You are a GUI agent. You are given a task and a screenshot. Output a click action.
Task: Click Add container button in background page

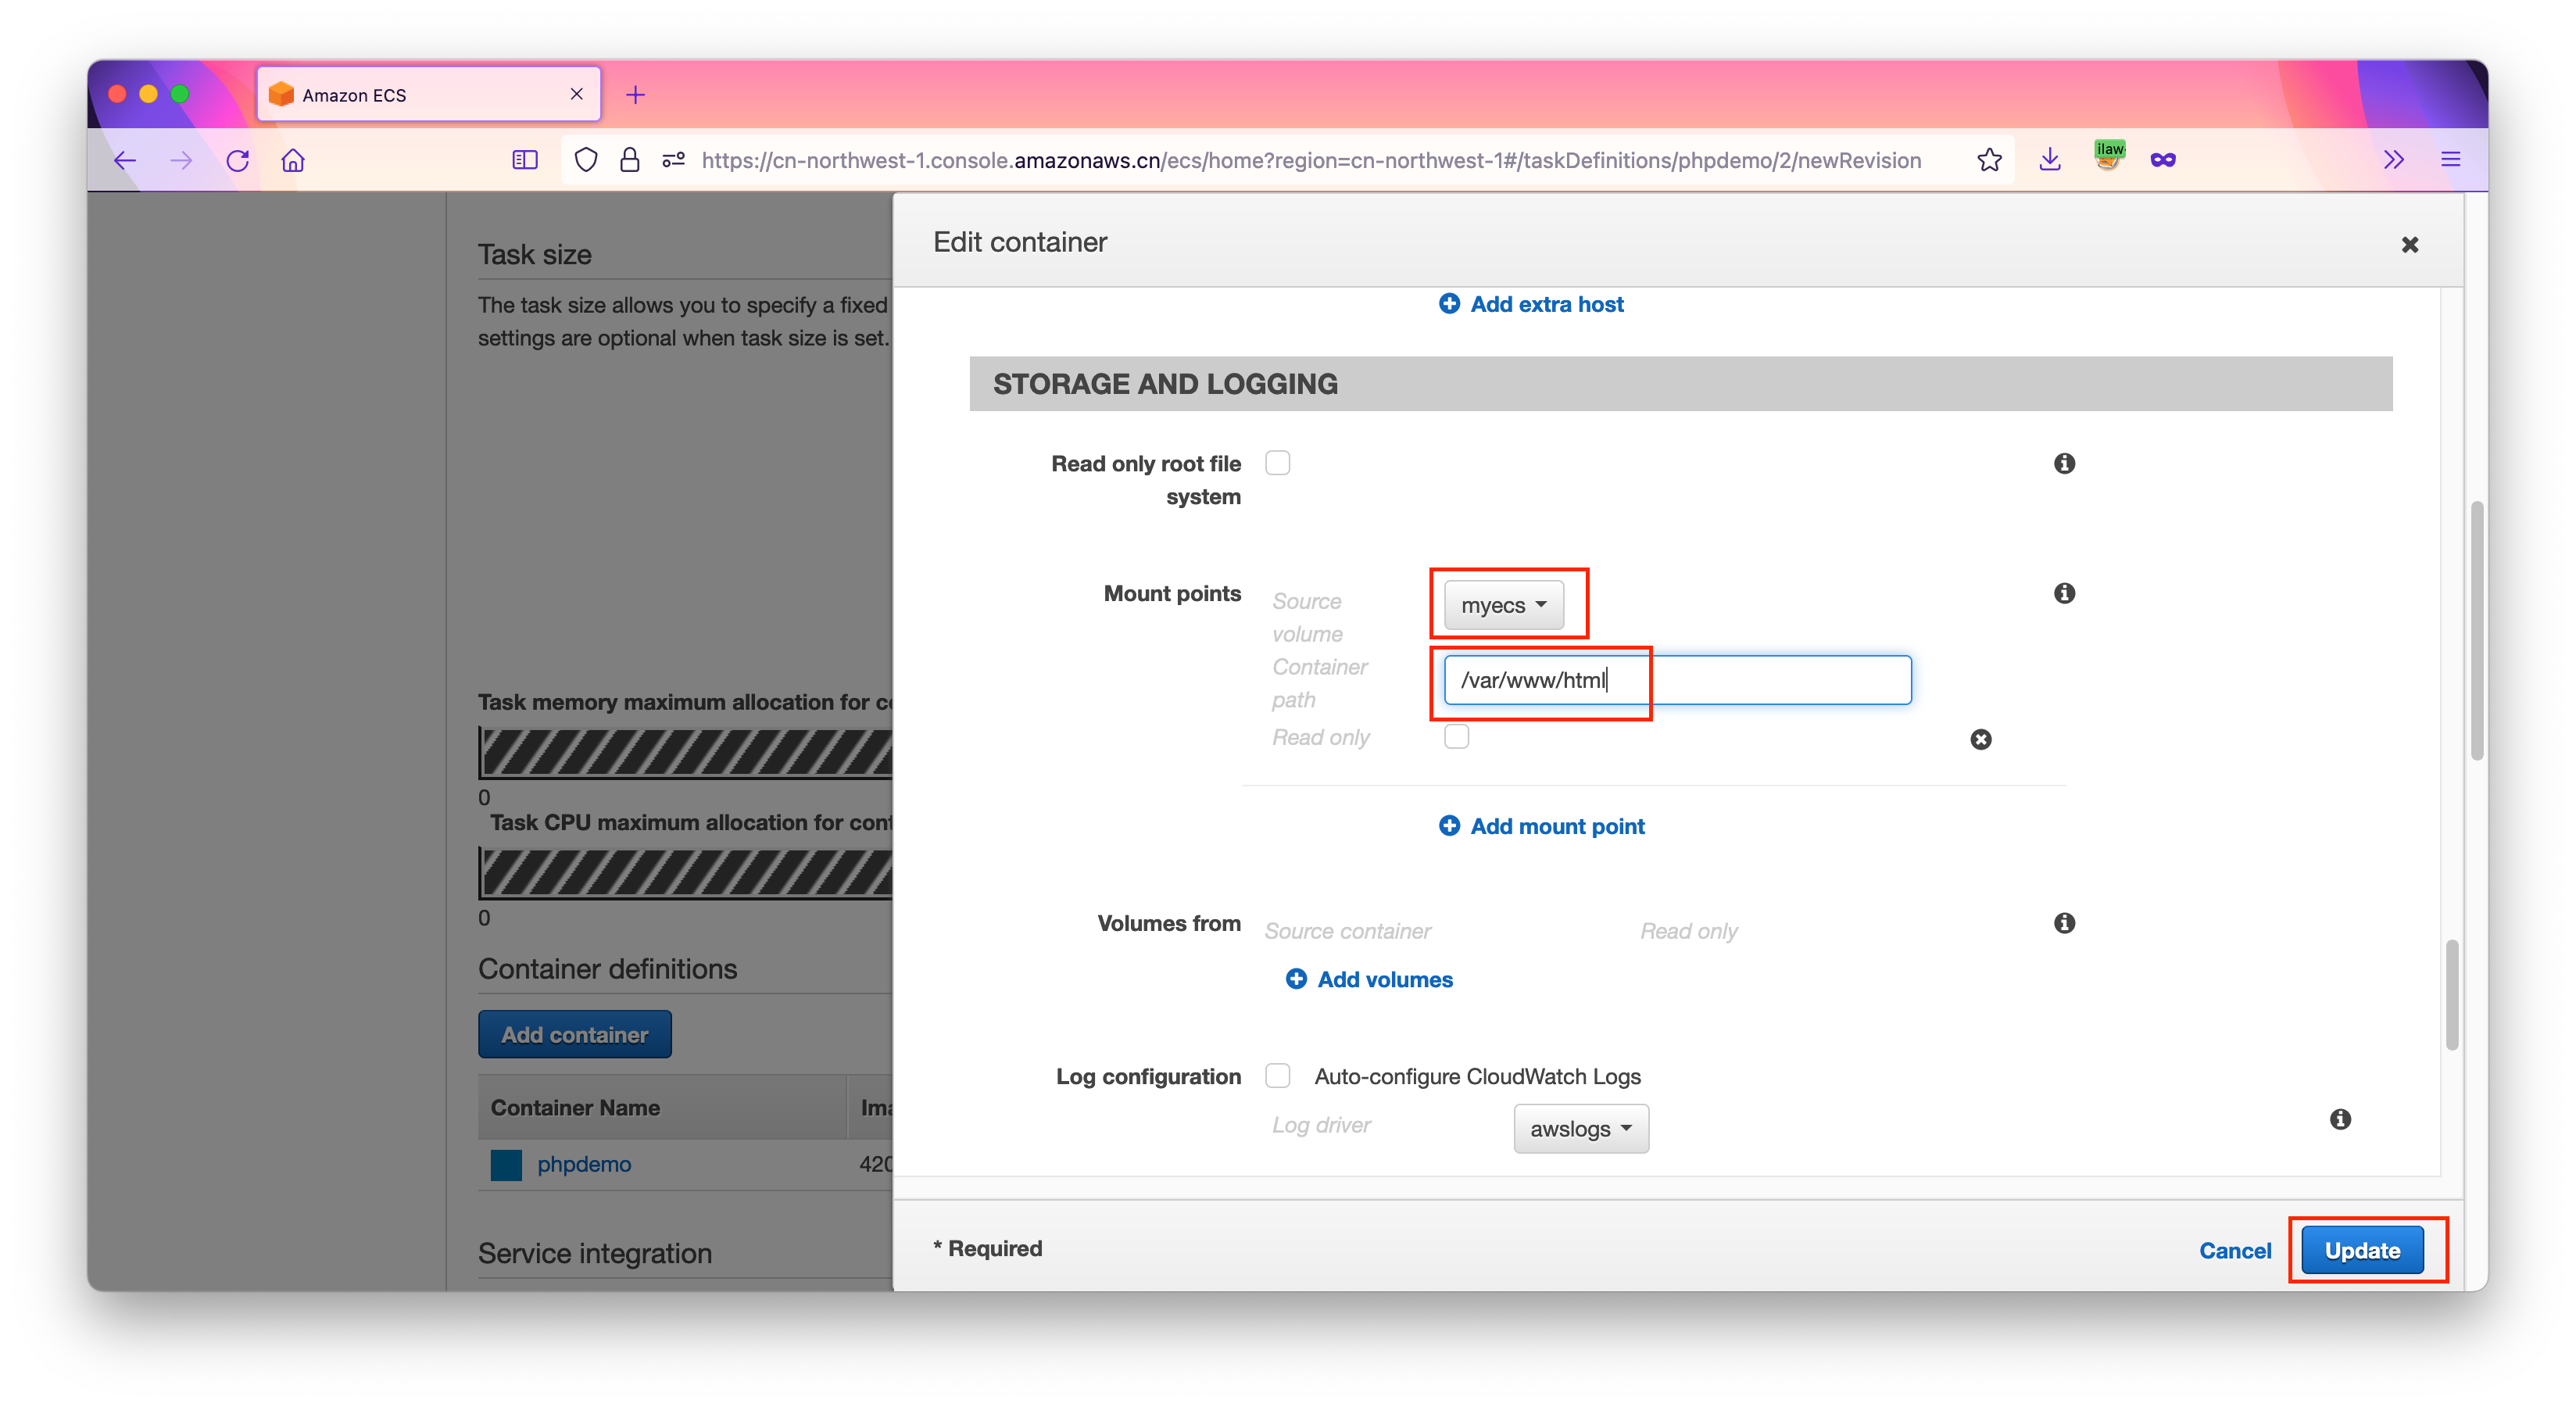coord(575,1034)
